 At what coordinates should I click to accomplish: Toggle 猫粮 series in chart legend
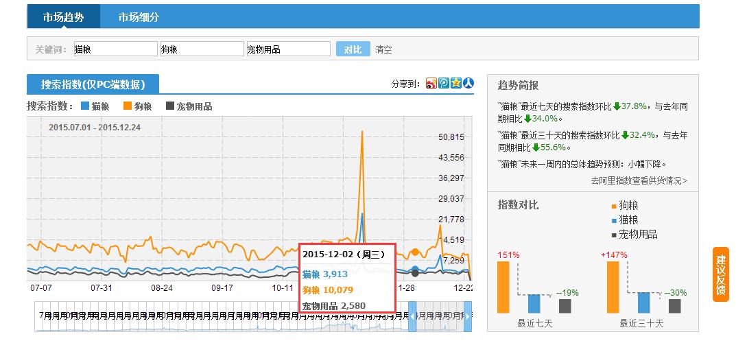pos(95,106)
